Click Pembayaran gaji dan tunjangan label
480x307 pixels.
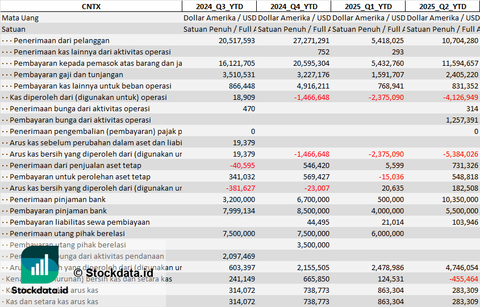tap(68, 74)
